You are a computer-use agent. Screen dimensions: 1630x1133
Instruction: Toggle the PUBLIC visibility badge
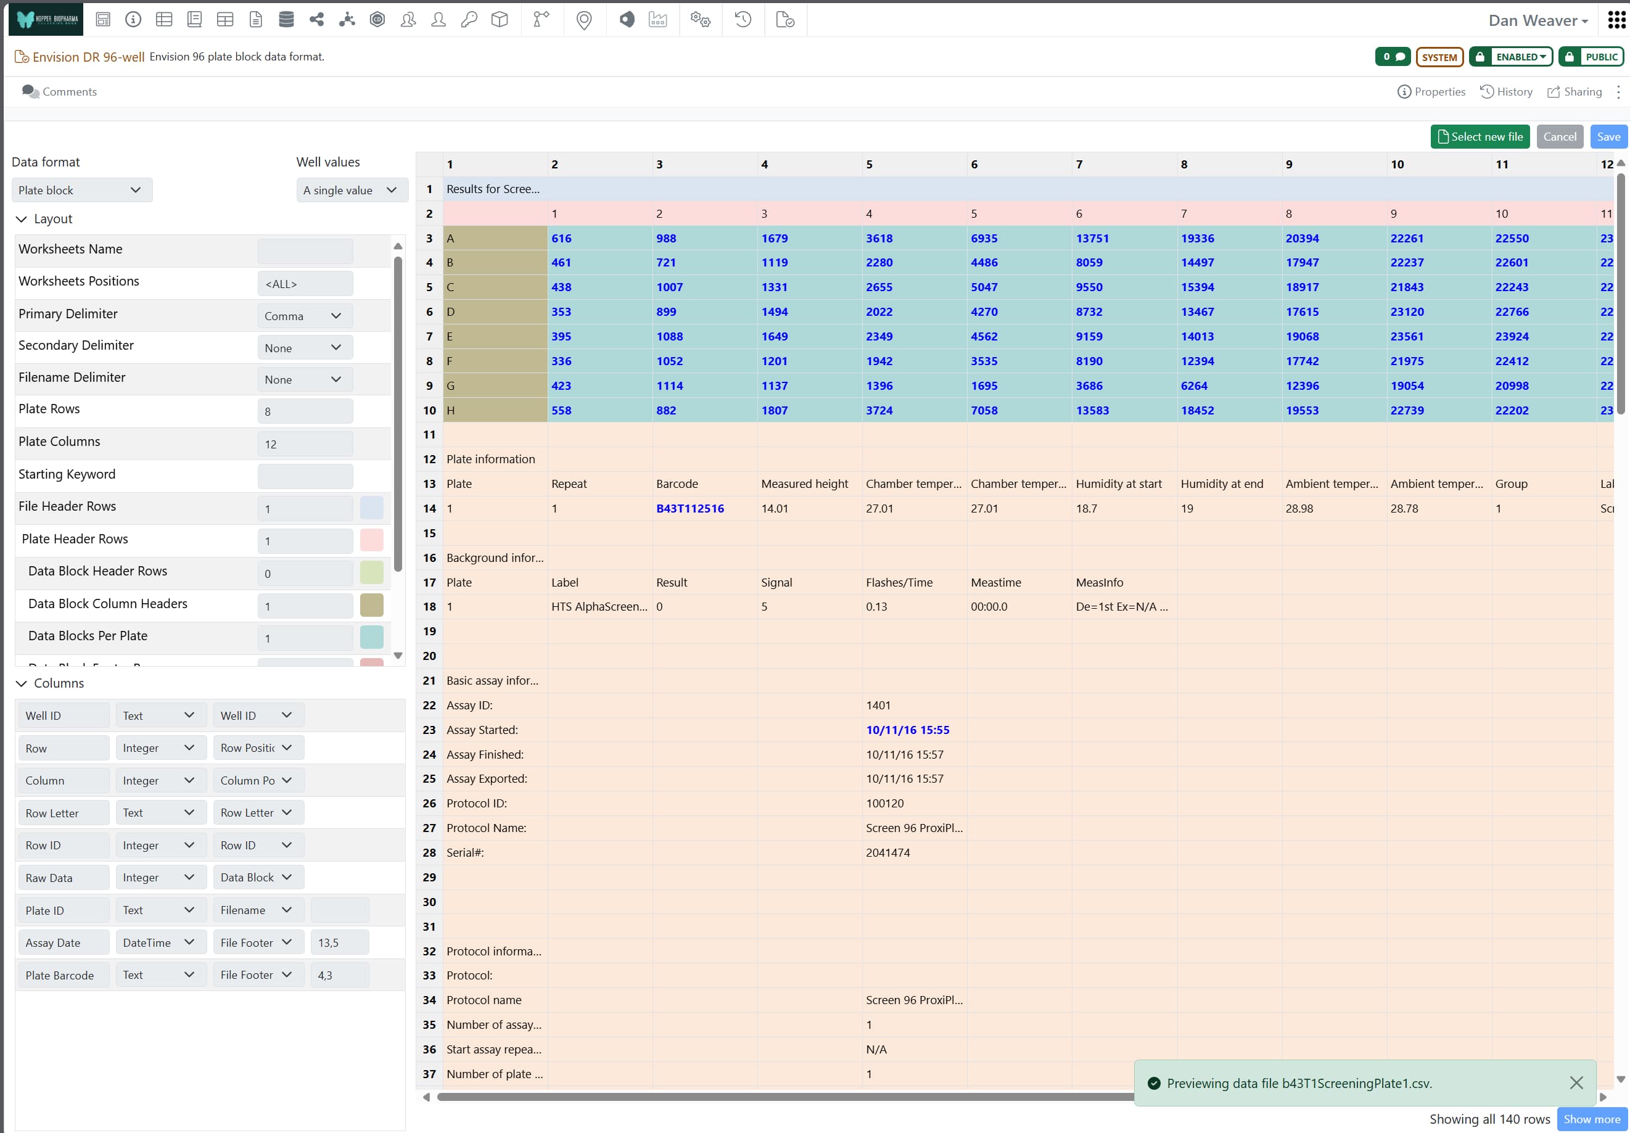tap(1591, 57)
